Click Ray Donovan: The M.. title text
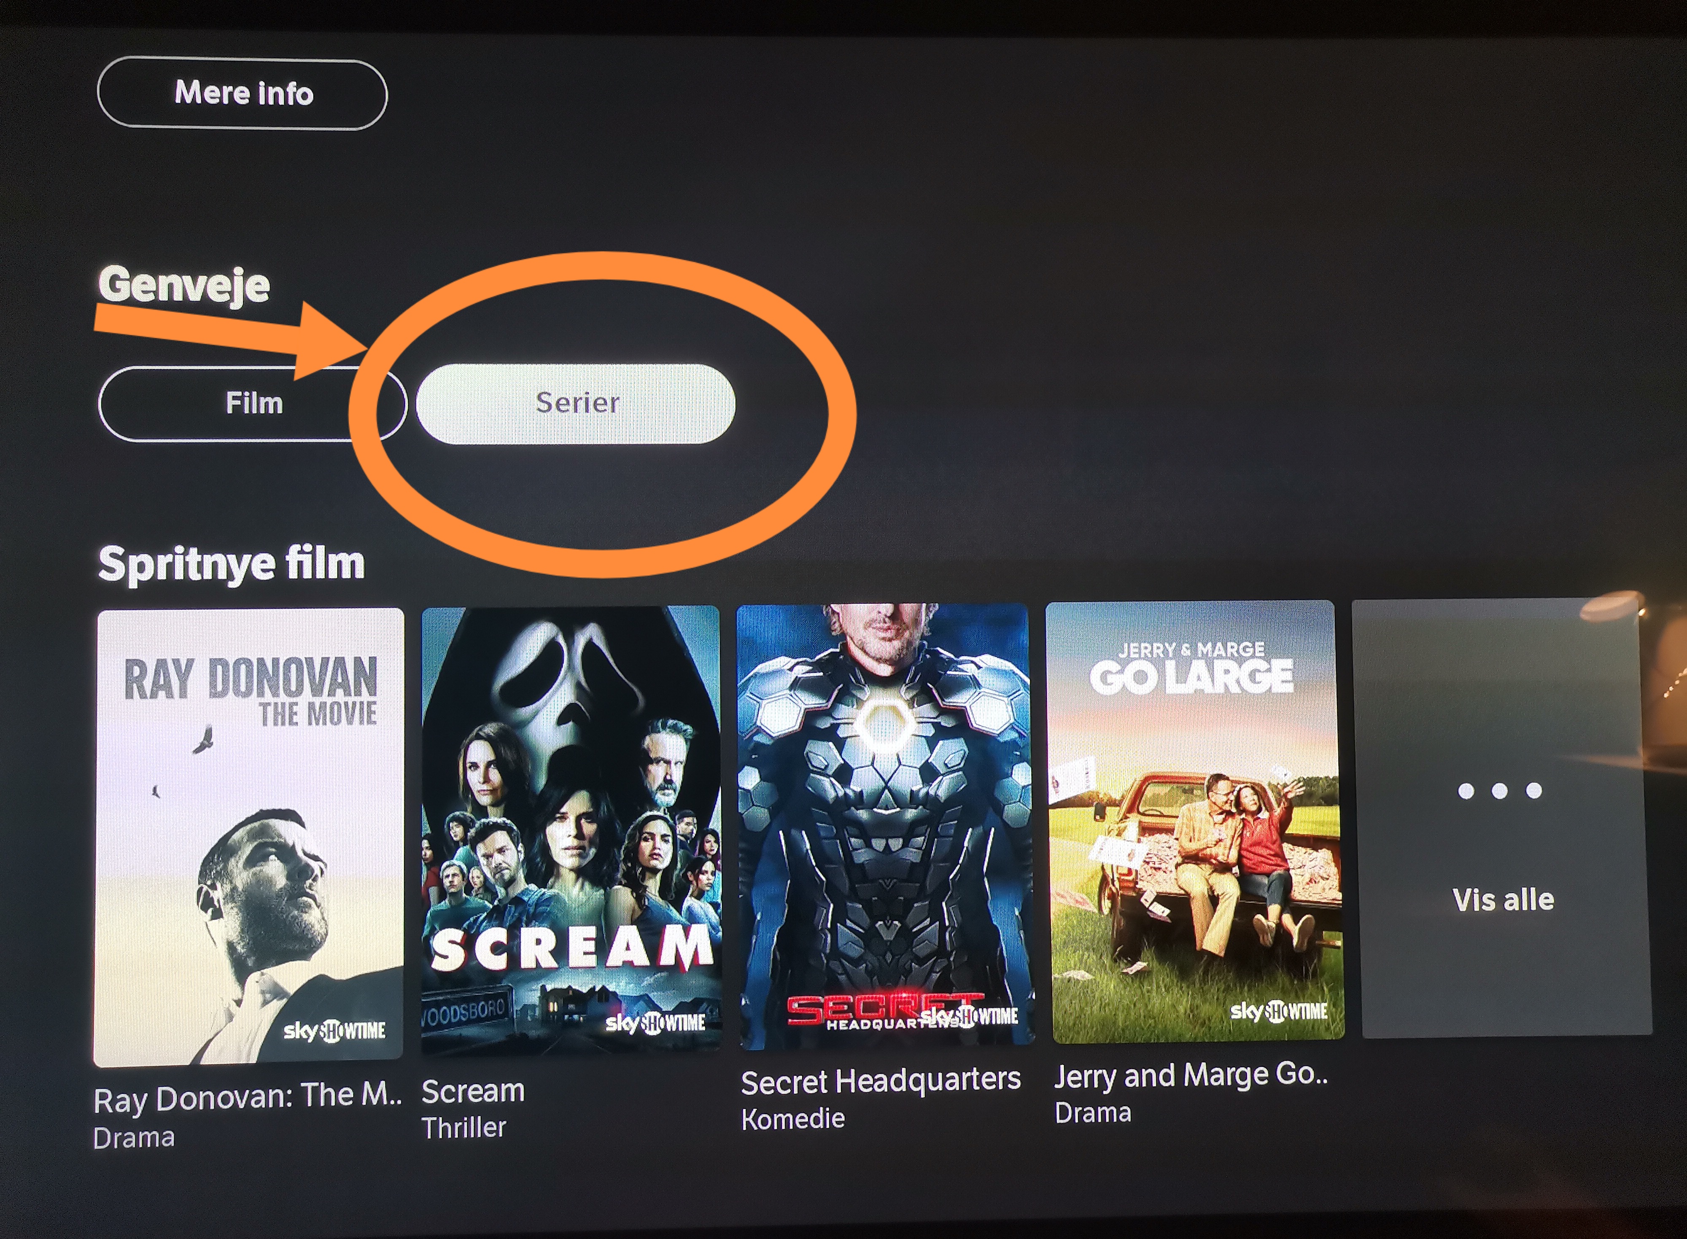Screen dimensions: 1687x1239 (x=248, y=1097)
